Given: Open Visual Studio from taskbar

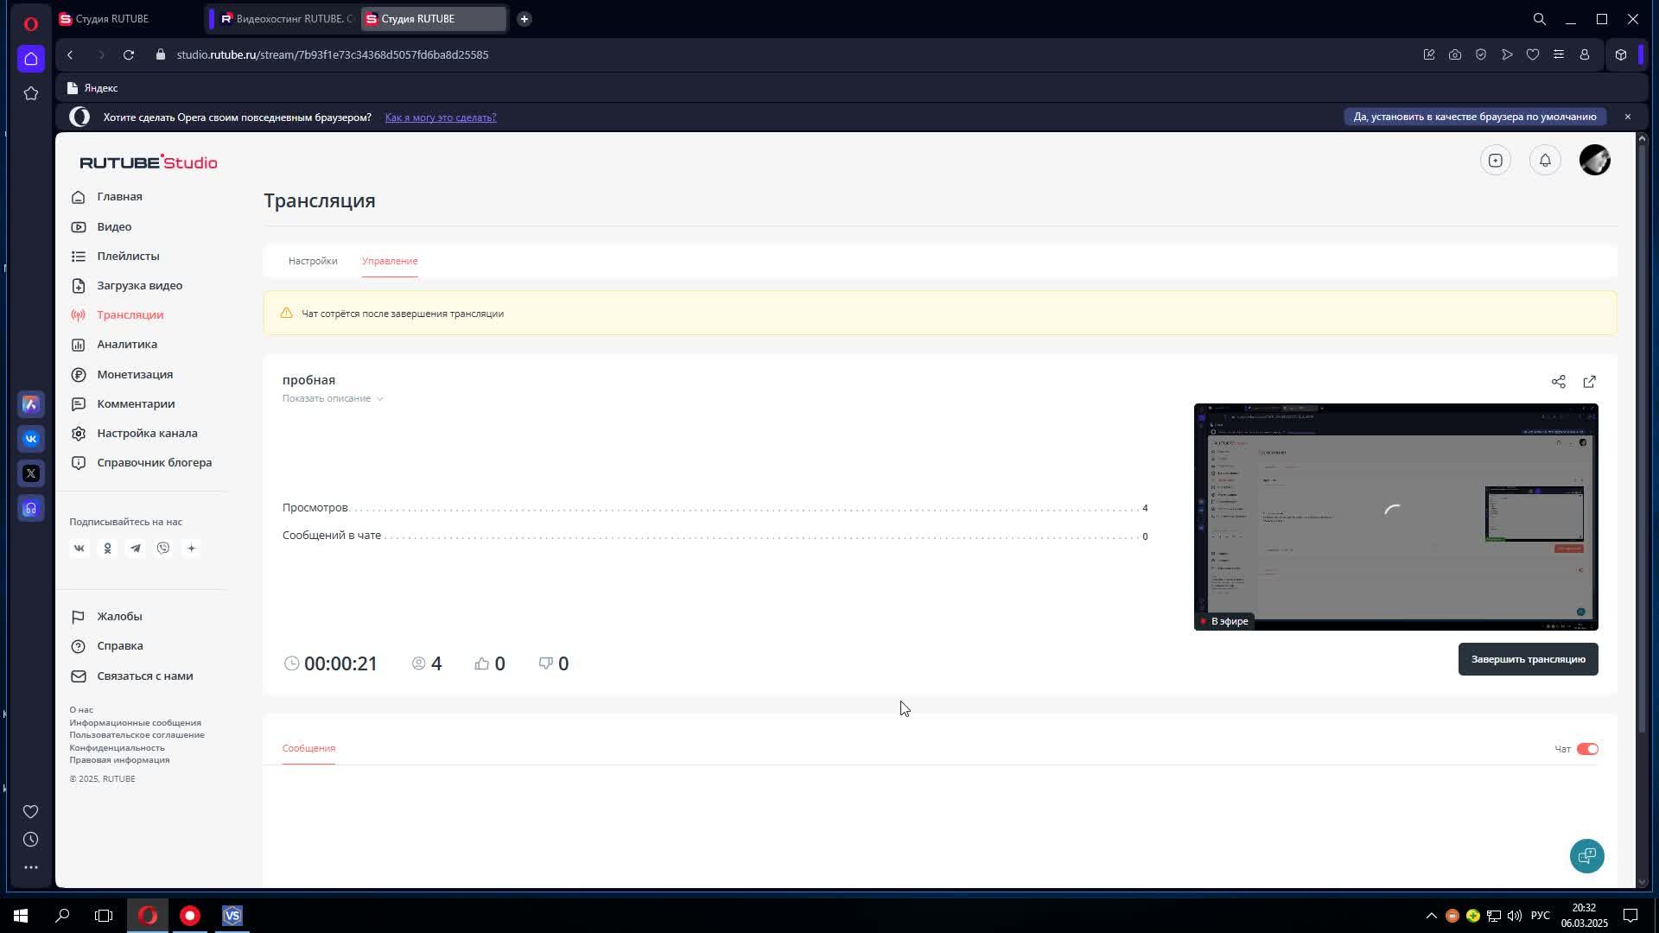Looking at the screenshot, I should [x=232, y=916].
